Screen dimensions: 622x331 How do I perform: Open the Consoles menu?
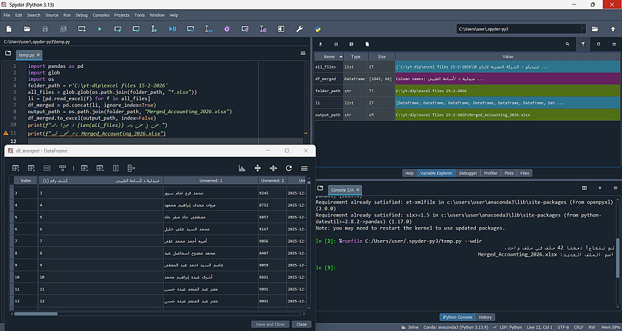click(x=101, y=15)
